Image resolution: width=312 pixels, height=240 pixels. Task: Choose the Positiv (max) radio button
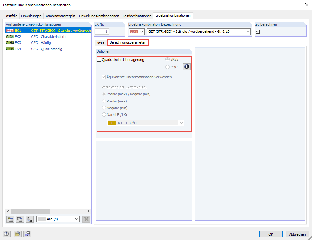(x=104, y=101)
